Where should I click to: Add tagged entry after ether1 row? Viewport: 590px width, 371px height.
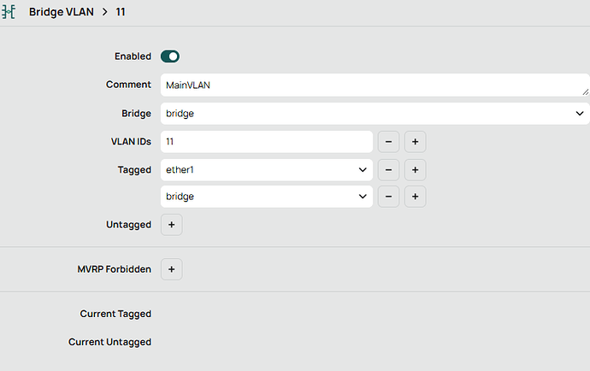pos(415,169)
